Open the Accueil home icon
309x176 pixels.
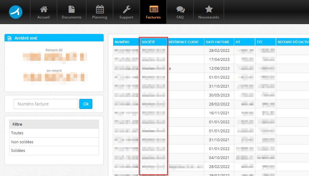[x=44, y=9]
